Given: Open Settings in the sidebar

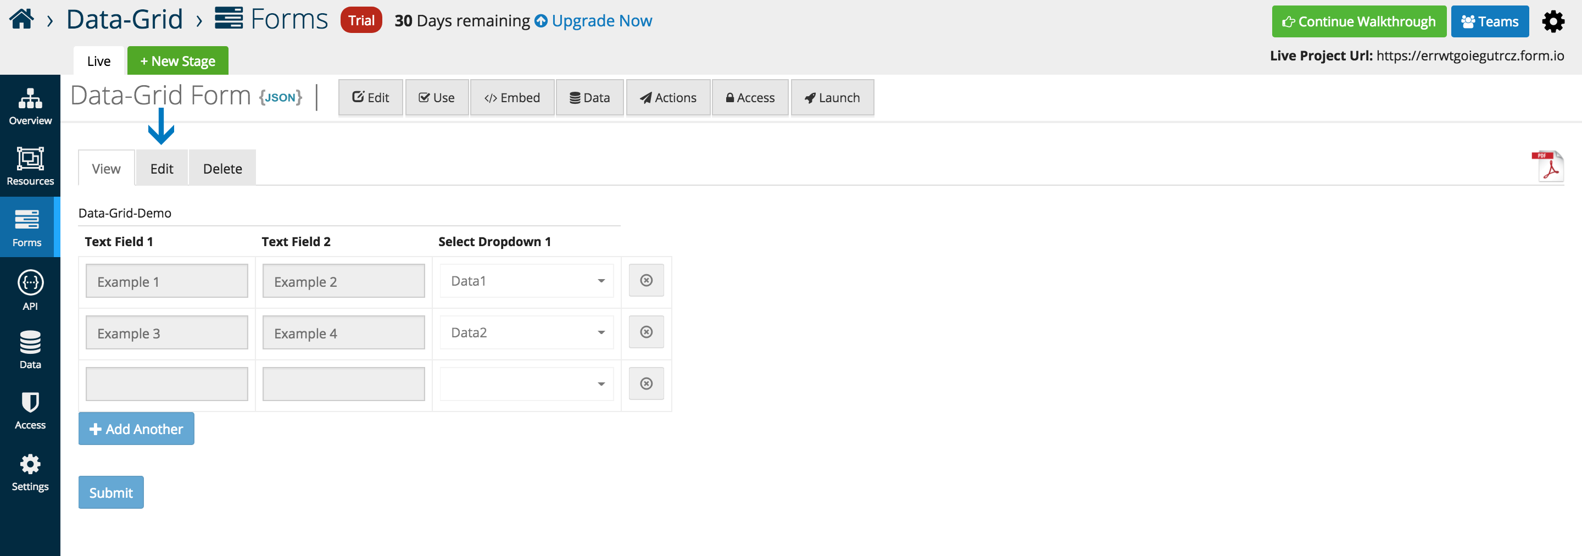Looking at the screenshot, I should [30, 472].
